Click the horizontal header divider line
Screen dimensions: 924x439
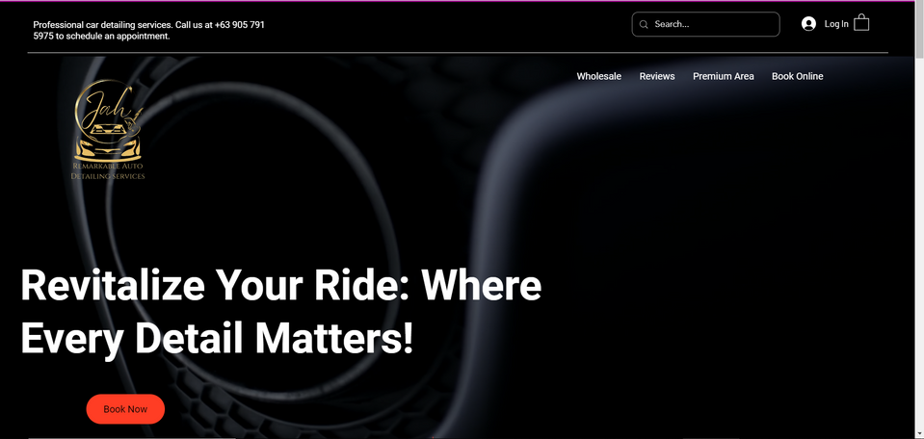pos(458,53)
